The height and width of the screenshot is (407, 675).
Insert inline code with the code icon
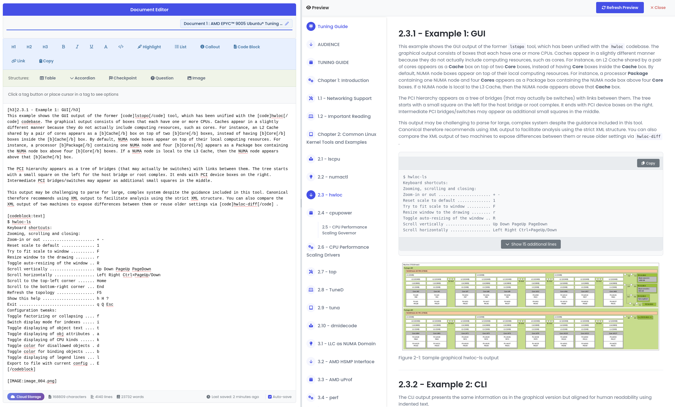tap(121, 47)
